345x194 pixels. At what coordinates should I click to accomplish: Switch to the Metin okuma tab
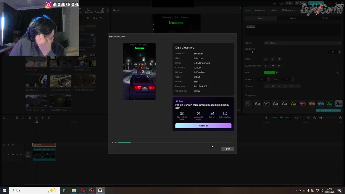288,10
